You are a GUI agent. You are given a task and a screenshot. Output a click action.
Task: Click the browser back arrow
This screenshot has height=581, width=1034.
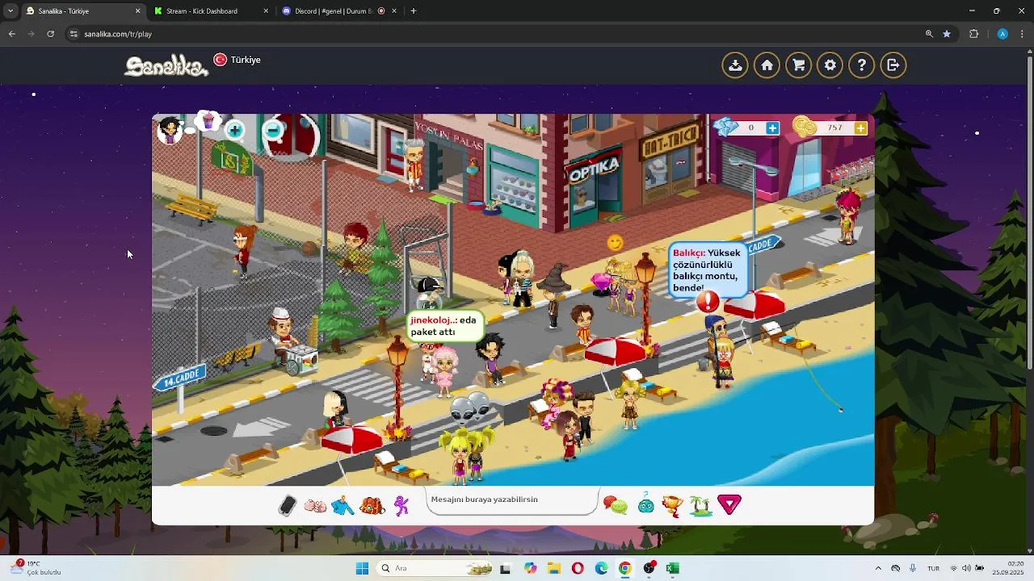point(11,34)
